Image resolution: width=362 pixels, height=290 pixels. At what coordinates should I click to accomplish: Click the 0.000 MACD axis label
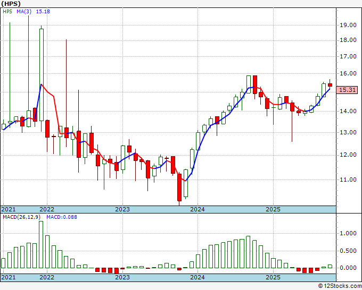pyautogui.click(x=348, y=268)
